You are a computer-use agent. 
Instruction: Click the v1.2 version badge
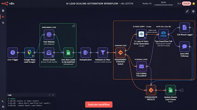click(x=179, y=3)
